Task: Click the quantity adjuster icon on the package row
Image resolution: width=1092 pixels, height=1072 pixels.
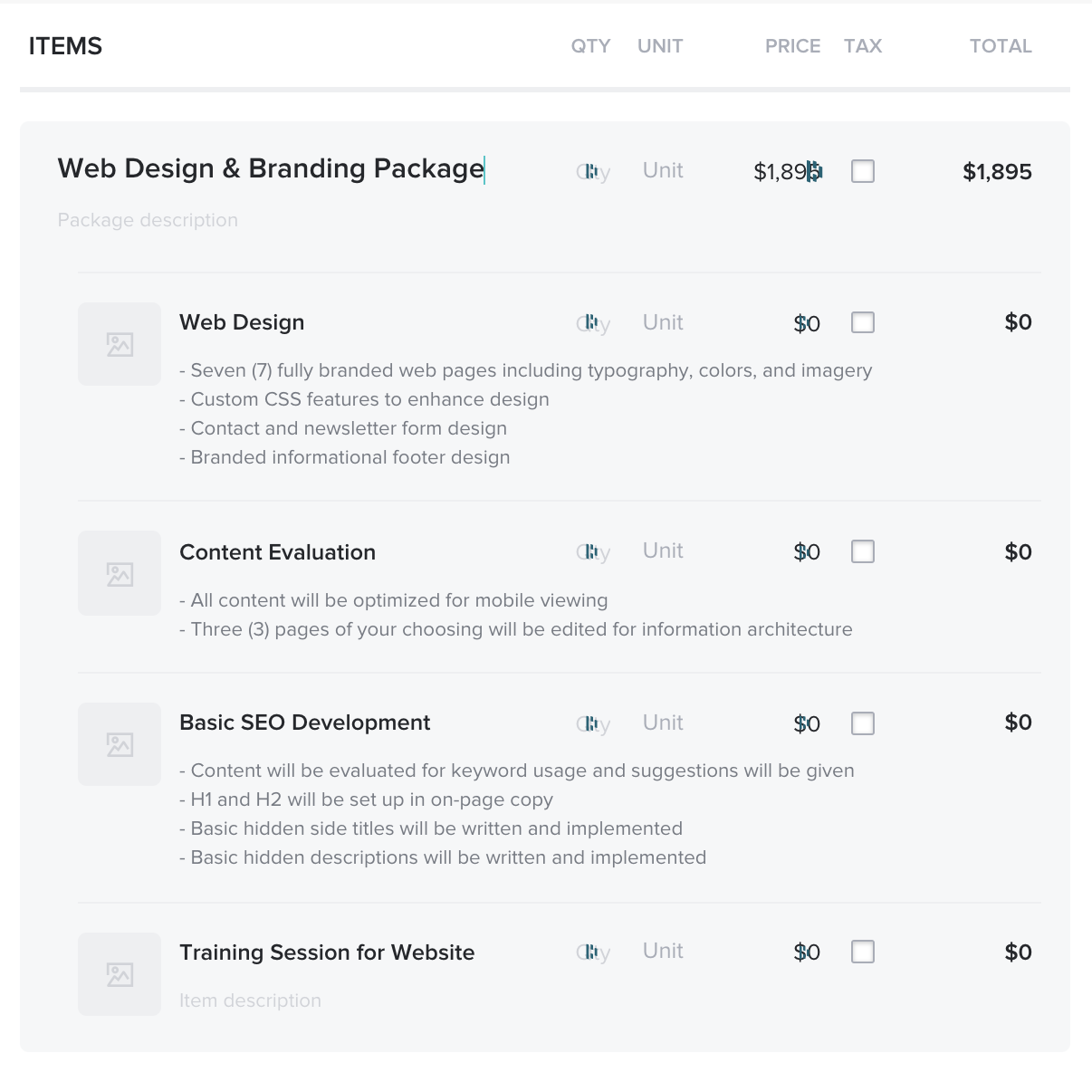Action: click(x=593, y=171)
